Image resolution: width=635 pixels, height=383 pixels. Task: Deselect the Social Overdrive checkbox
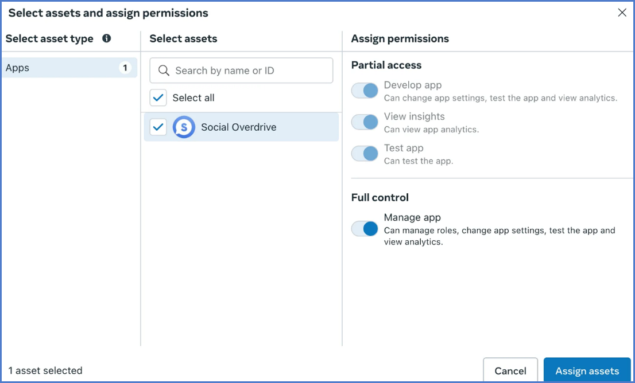158,127
